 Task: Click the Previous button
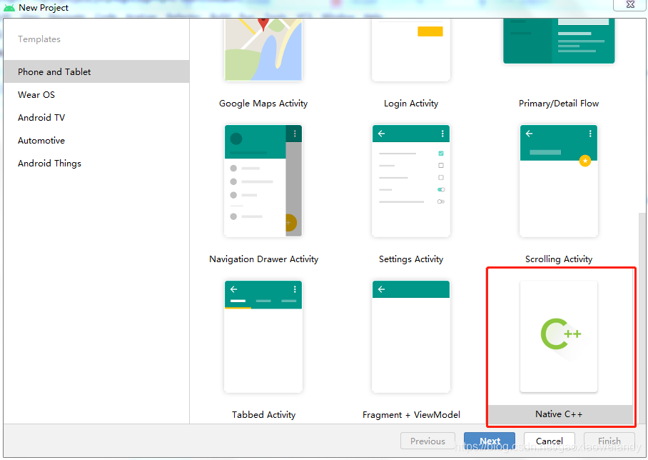tap(427, 441)
